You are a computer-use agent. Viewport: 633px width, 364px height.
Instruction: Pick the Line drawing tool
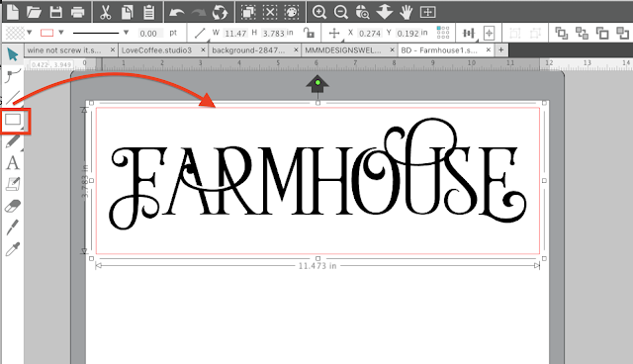click(13, 97)
